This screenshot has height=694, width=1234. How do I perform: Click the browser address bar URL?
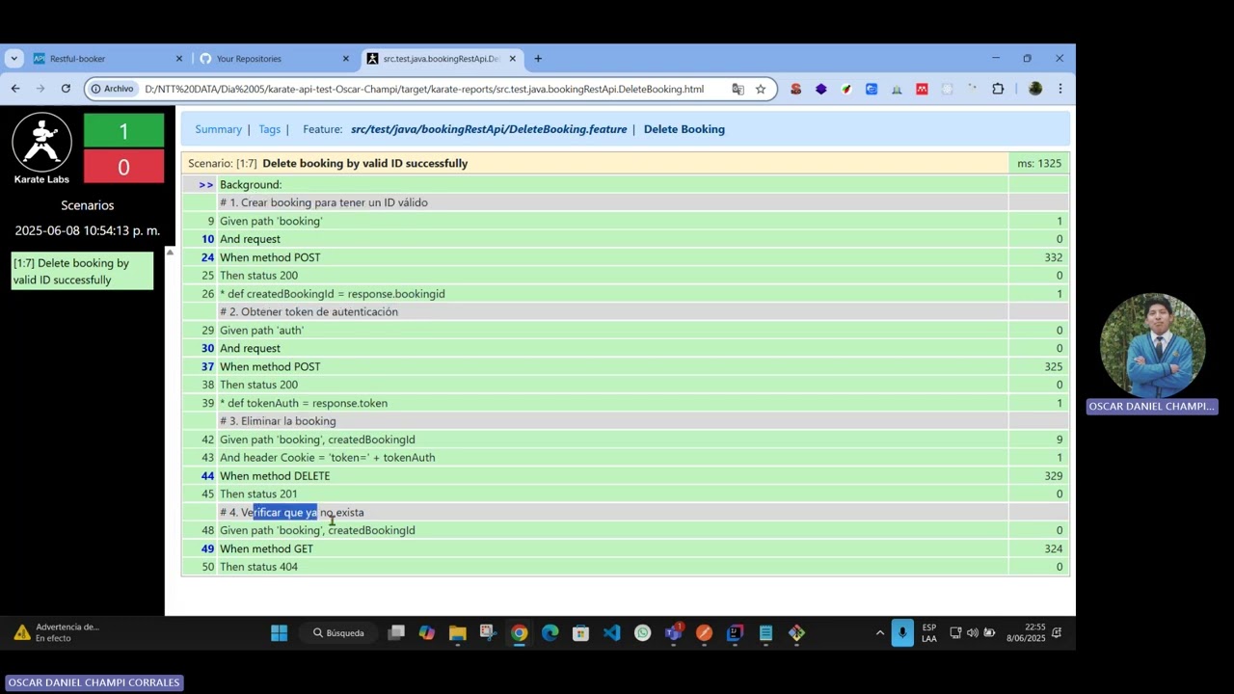click(x=424, y=89)
